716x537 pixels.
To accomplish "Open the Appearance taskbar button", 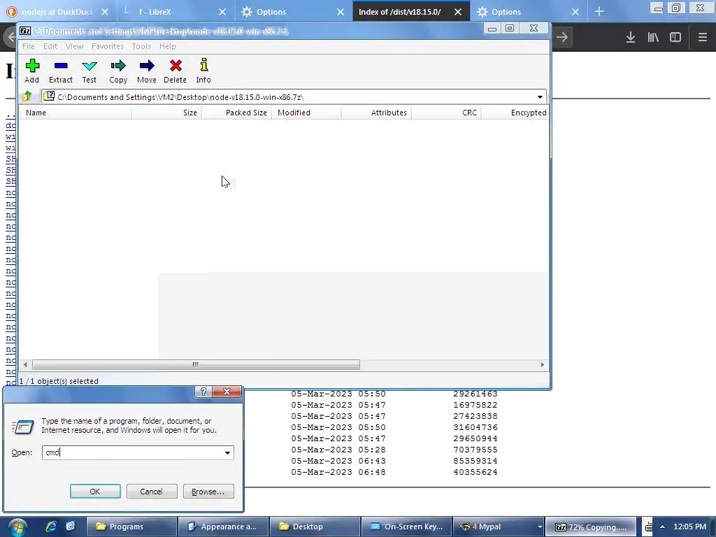I will point(223,527).
